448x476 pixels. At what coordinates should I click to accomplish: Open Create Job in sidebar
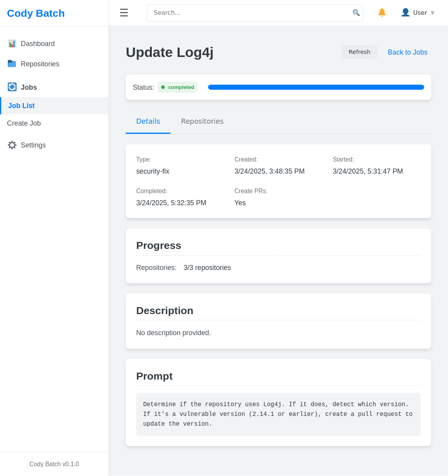(24, 123)
